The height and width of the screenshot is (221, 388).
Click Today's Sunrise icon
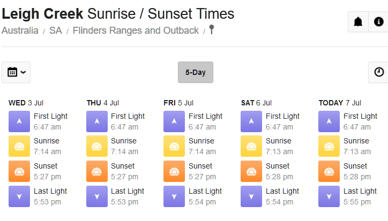[x=329, y=146]
